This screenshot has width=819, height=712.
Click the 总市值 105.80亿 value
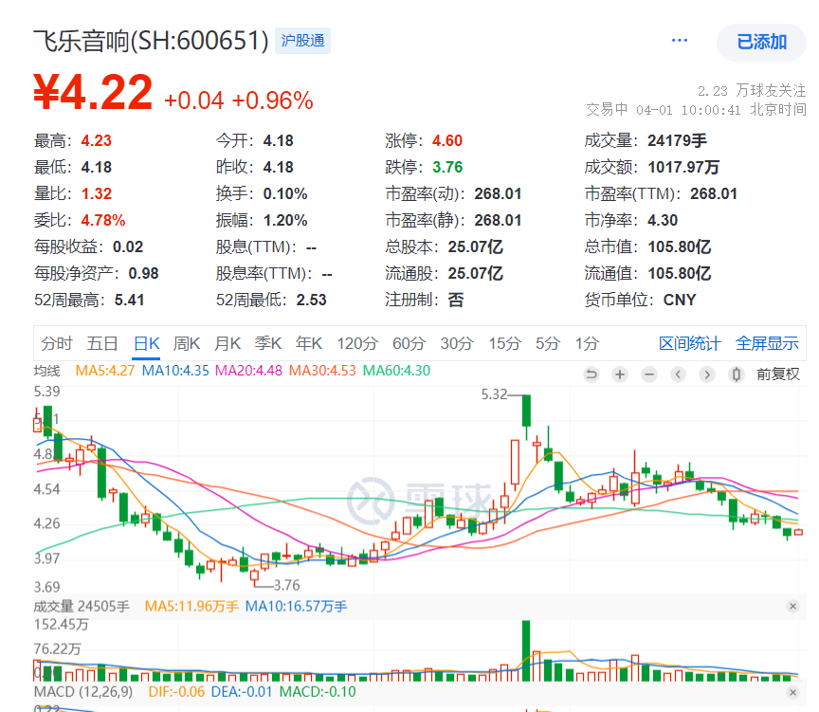coord(679,246)
